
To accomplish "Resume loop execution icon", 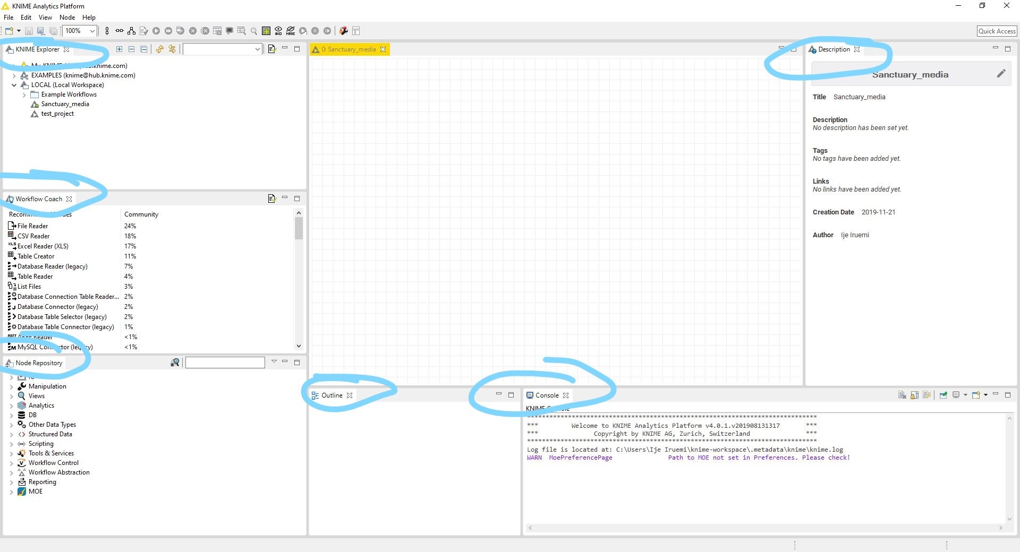I will 327,31.
